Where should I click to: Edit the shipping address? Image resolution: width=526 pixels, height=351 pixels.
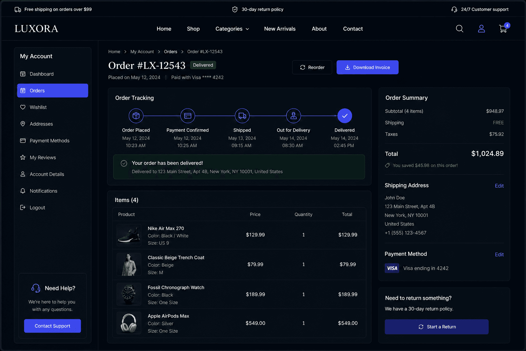click(499, 186)
